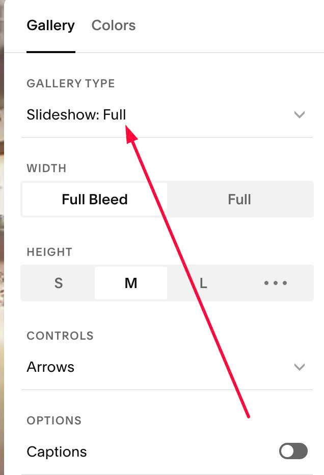Expand gallery type using the chevron arrow
Viewport: 324px width, 475px height.
click(x=299, y=114)
